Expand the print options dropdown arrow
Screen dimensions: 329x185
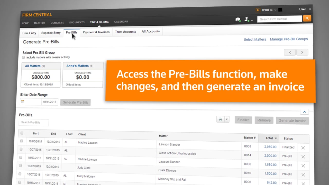click(x=227, y=119)
